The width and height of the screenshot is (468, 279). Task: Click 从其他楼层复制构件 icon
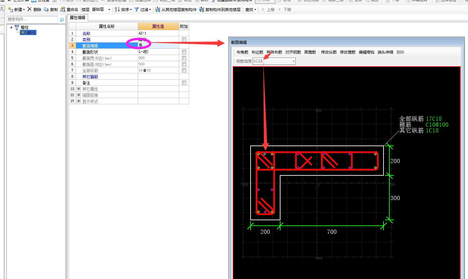point(158,9)
